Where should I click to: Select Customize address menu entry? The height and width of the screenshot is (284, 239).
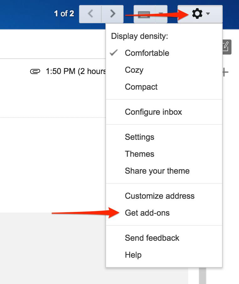click(x=164, y=196)
